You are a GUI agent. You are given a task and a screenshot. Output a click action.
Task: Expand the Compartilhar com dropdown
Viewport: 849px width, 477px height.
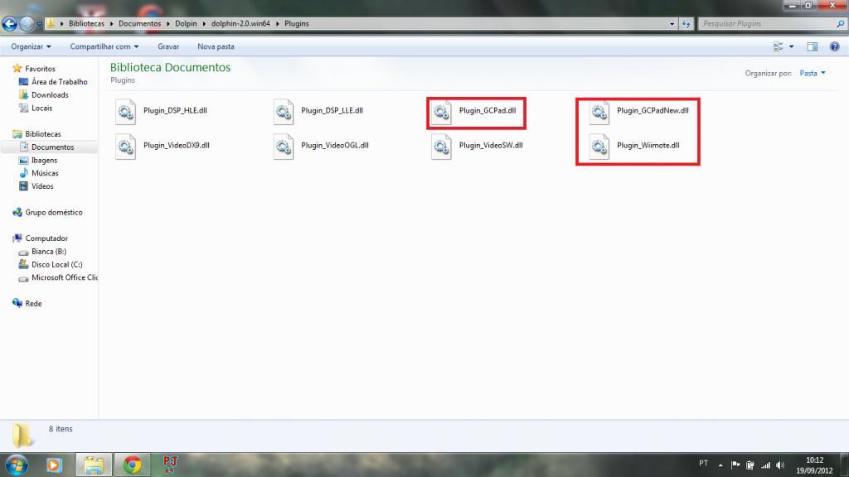104,46
